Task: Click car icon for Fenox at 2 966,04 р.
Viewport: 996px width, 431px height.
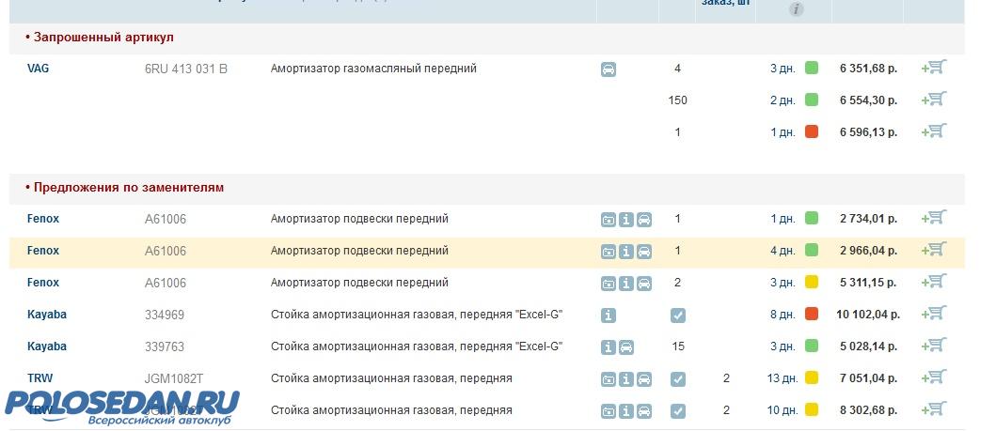Action: pos(644,253)
